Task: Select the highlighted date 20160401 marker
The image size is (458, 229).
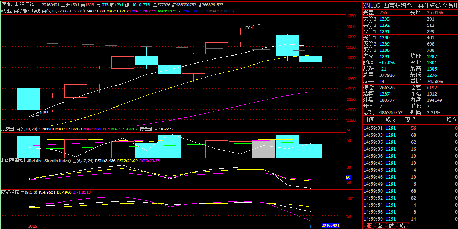Action: click(331, 225)
